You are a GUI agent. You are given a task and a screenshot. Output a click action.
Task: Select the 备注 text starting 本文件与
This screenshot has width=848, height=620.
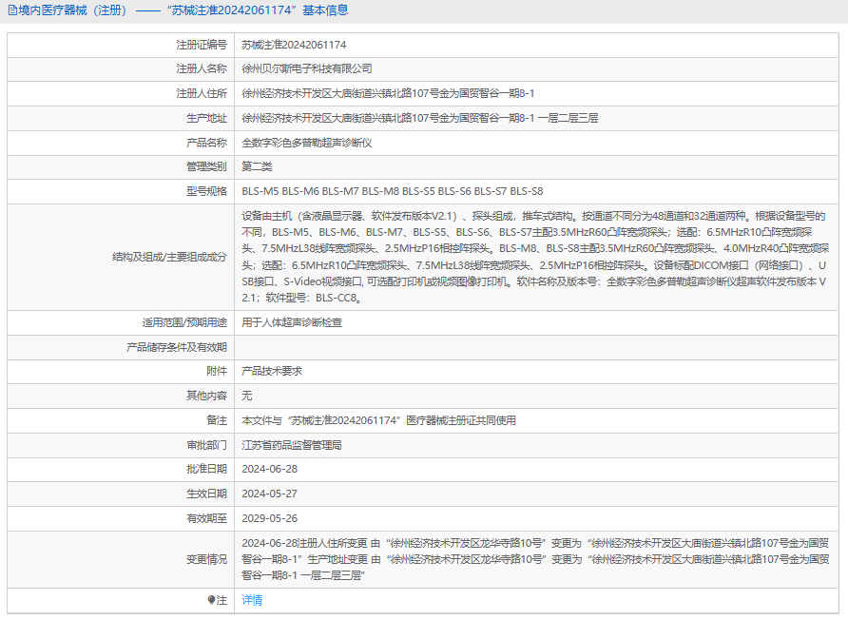point(378,420)
